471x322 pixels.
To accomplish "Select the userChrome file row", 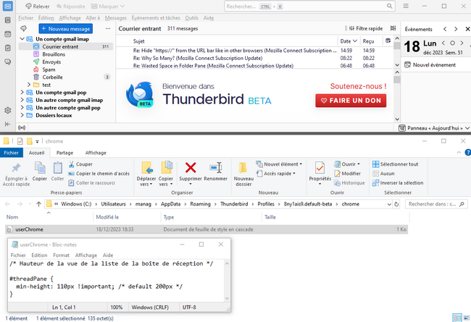I will coord(207,229).
